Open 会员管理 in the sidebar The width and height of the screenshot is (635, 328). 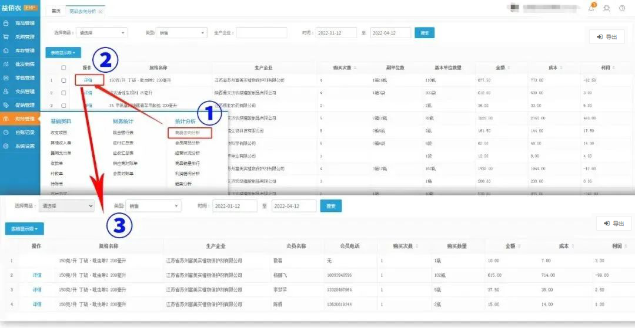(21, 92)
